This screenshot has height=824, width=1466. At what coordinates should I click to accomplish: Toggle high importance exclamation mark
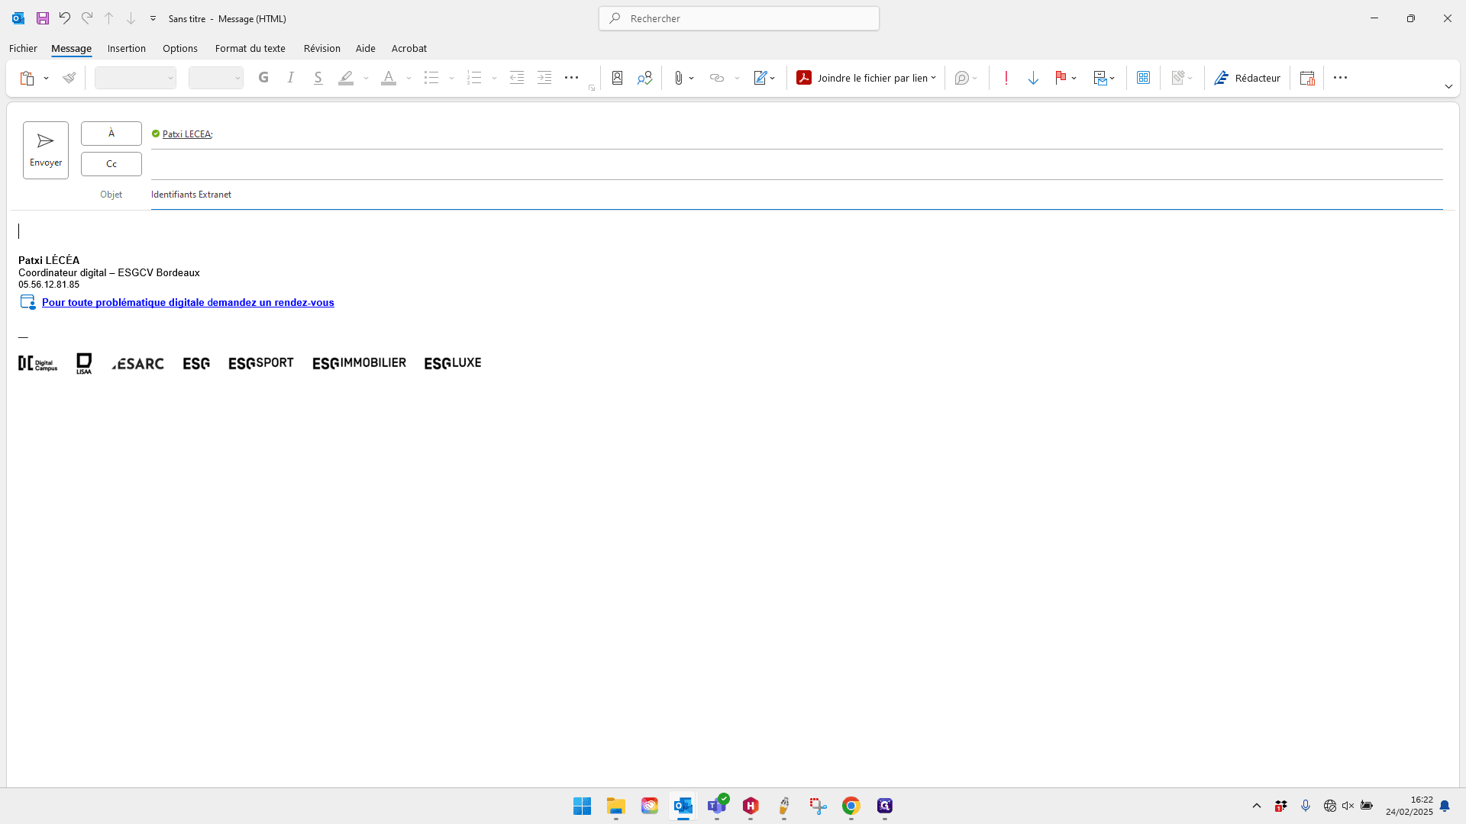point(1006,78)
